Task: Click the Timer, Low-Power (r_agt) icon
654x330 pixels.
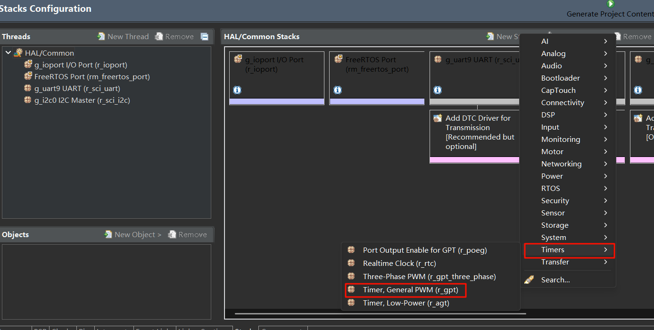Action: click(x=351, y=303)
